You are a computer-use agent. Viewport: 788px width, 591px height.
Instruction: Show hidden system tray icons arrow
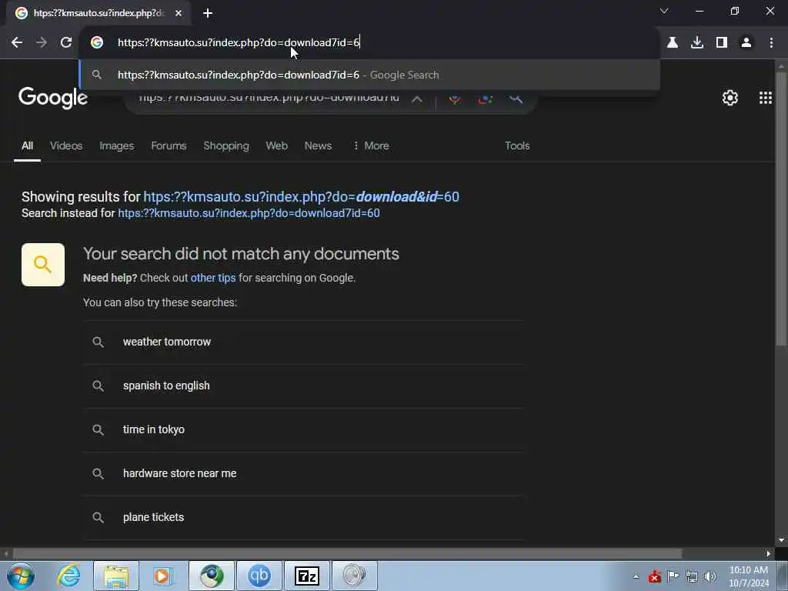pos(636,576)
